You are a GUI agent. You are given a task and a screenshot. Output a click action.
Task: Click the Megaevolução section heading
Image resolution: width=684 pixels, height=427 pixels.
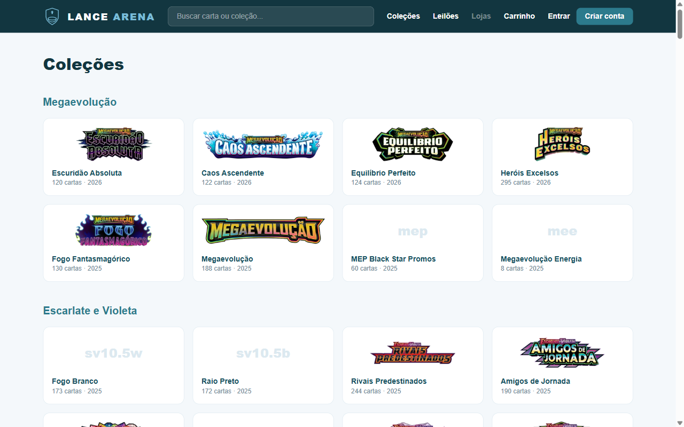coord(80,102)
